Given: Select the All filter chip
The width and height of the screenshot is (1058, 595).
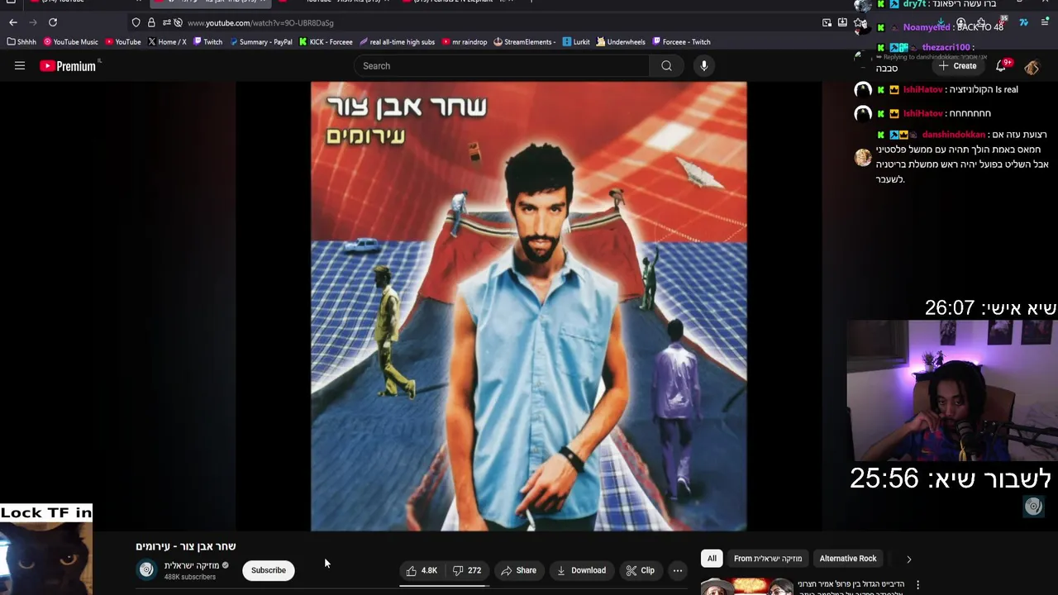Looking at the screenshot, I should [x=712, y=559].
